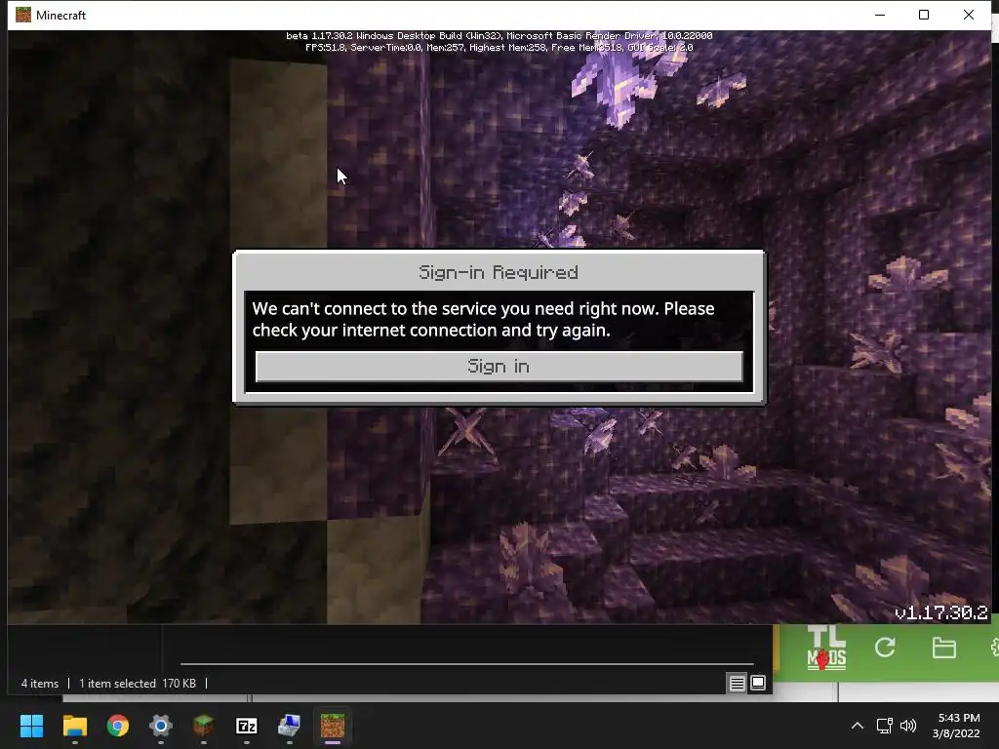999x749 pixels.
Task: Click the Sign in button in the dialog
Action: (x=499, y=367)
